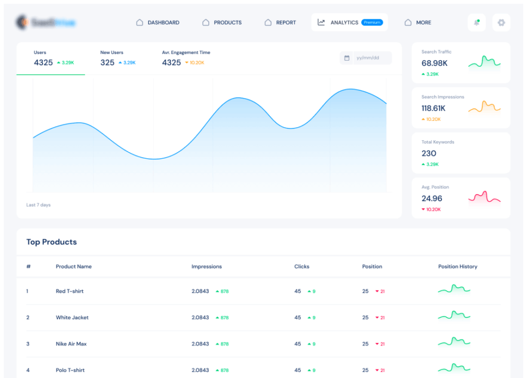The height and width of the screenshot is (378, 527).
Task: Click the Search Traffic green sparkline
Action: [x=484, y=63]
